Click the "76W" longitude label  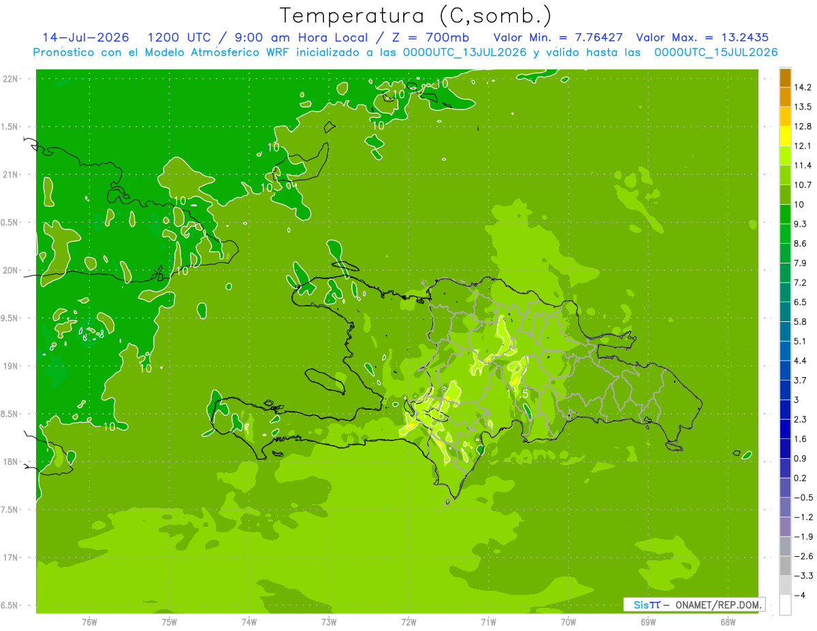(89, 621)
